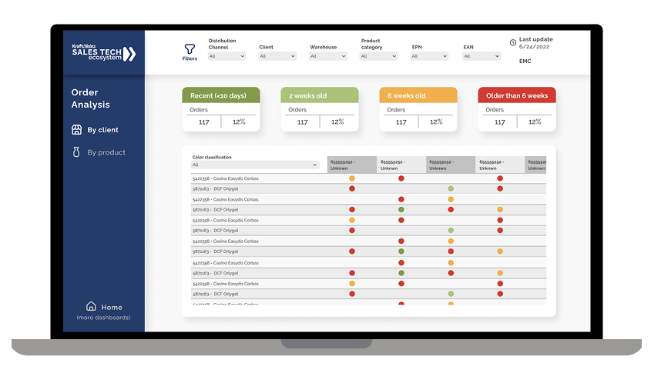This screenshot has width=661, height=383.
Task: Select the By client menu item
Action: tap(102, 130)
